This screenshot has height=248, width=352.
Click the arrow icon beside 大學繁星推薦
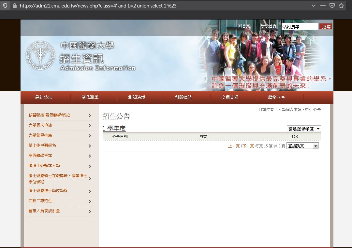tap(90, 136)
